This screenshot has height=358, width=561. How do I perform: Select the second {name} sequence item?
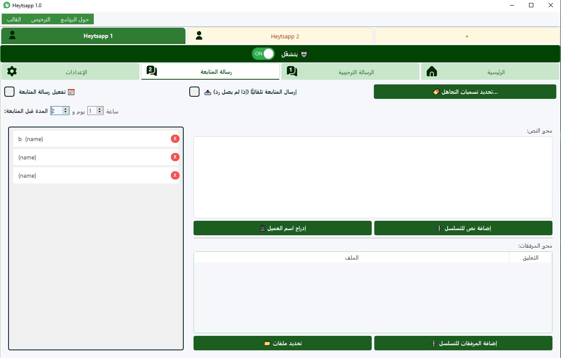pyautogui.click(x=96, y=157)
